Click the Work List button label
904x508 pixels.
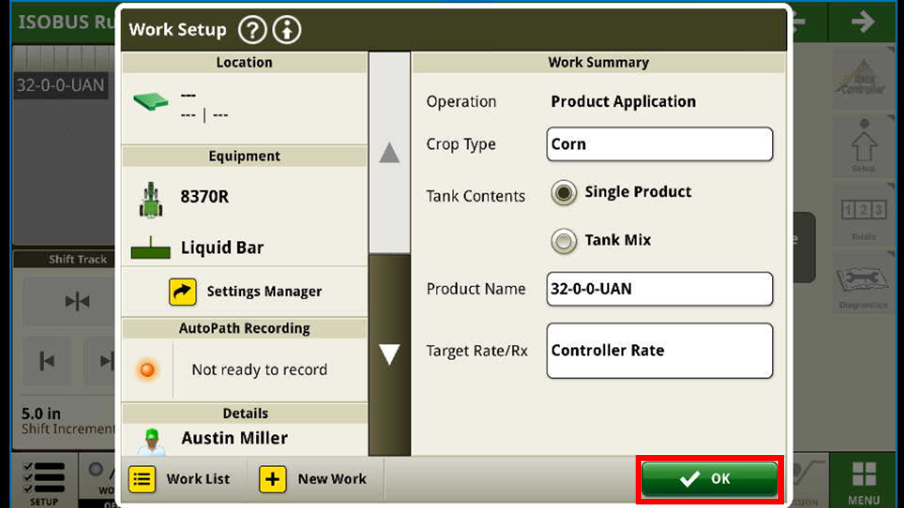198,479
